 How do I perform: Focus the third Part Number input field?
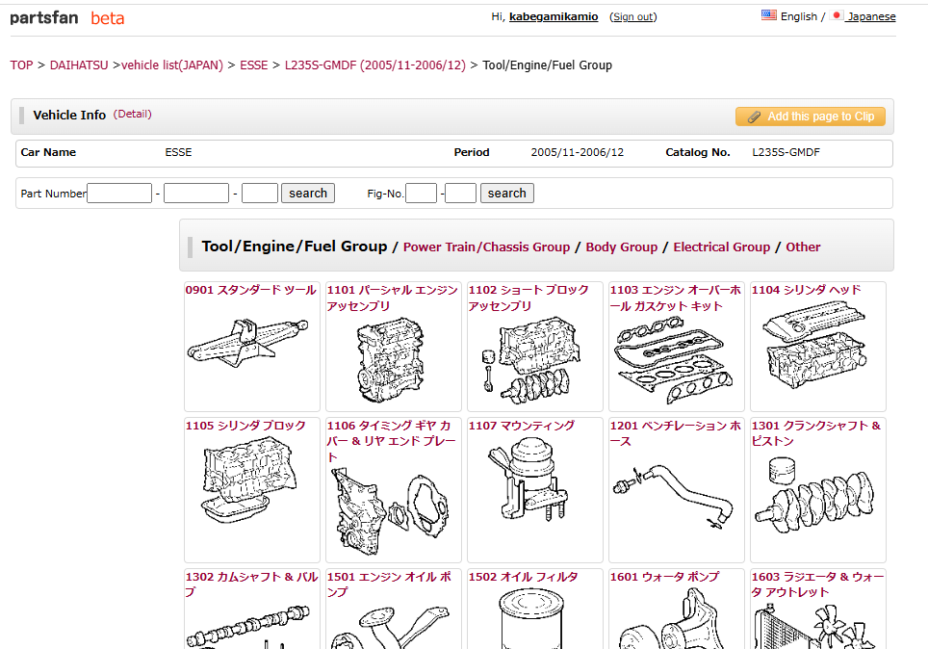click(260, 193)
